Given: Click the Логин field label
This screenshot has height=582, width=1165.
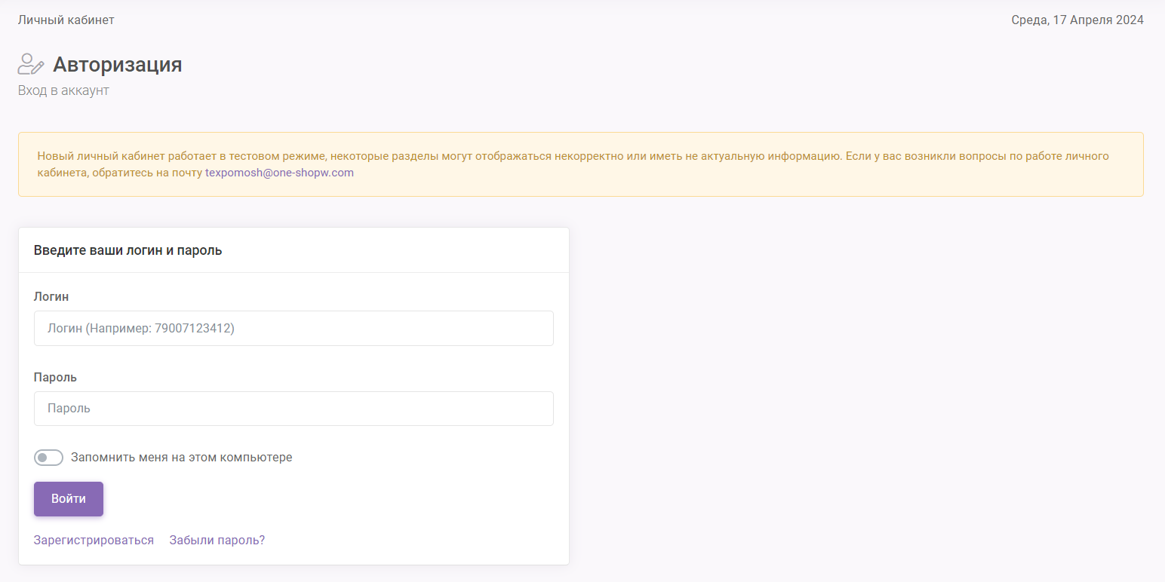Looking at the screenshot, I should point(51,297).
